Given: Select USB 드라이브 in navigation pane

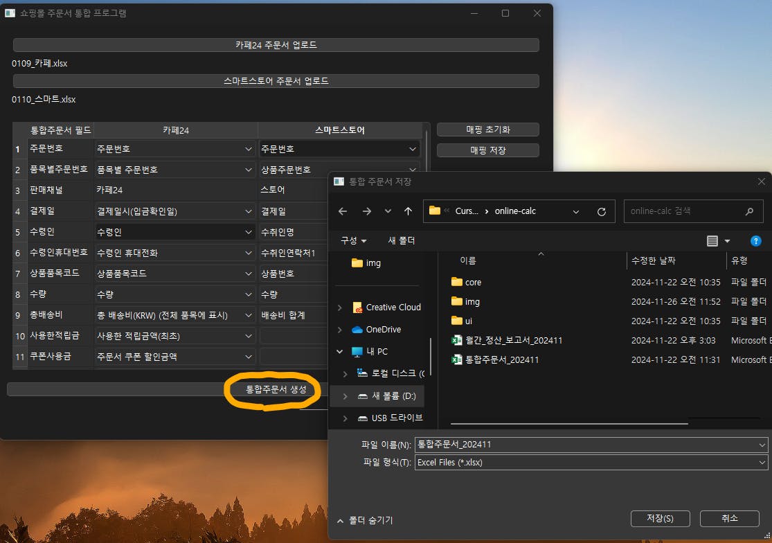Looking at the screenshot, I should tap(389, 418).
